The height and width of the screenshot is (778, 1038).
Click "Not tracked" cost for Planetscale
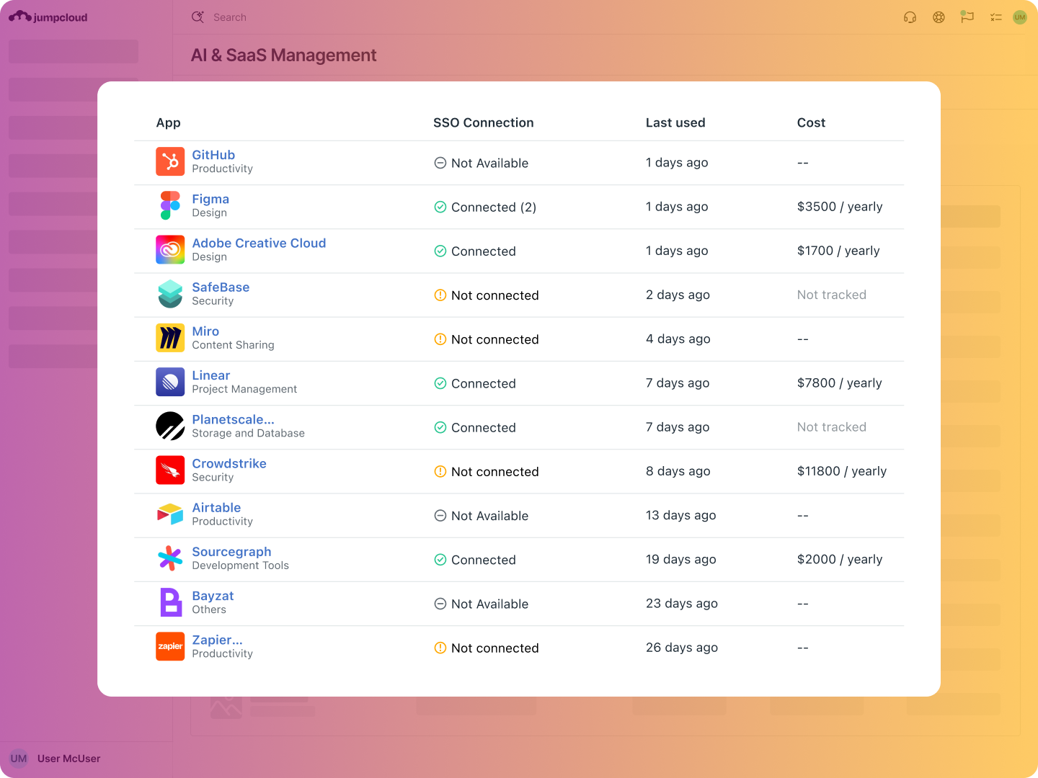coord(832,426)
